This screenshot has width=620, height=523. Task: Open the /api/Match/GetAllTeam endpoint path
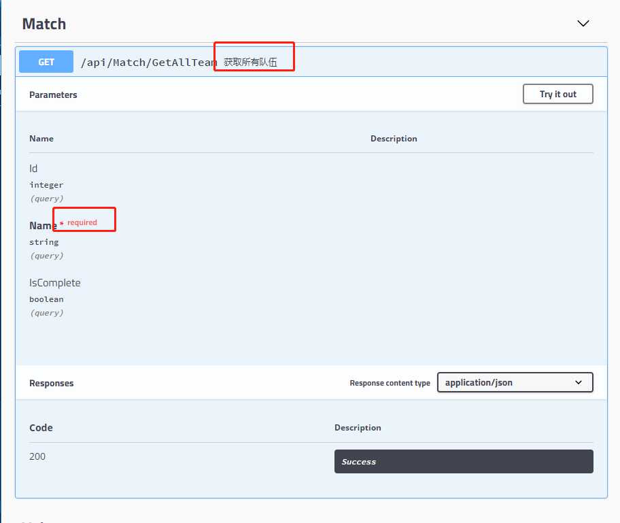(149, 63)
